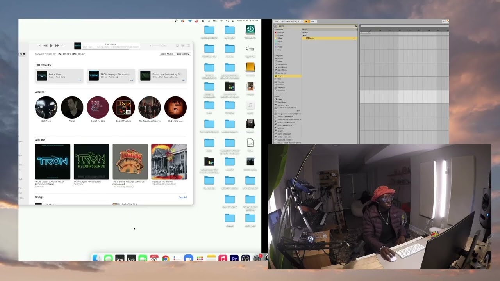The height and width of the screenshot is (281, 500).
Task: Select Favorites collection in Ableton browser
Action: point(280,32)
